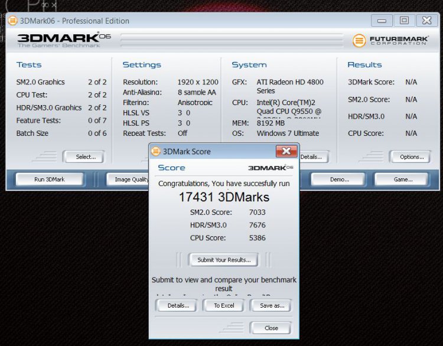Minimize the 3DMark06 main window
This screenshot has height=346, width=443.
tap(382, 21)
